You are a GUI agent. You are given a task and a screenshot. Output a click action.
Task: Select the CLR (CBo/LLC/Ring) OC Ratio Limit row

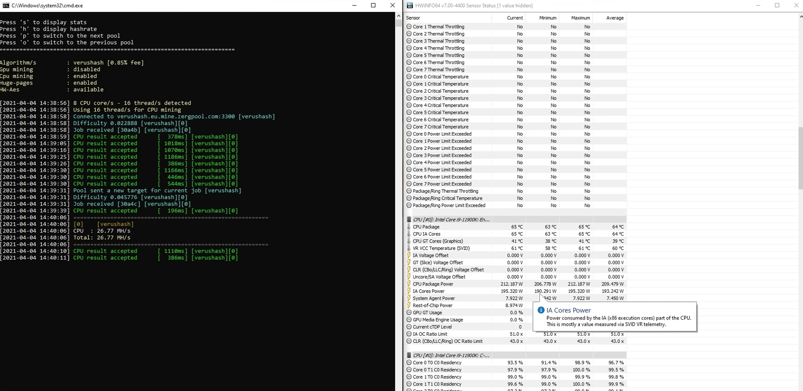tap(515, 341)
